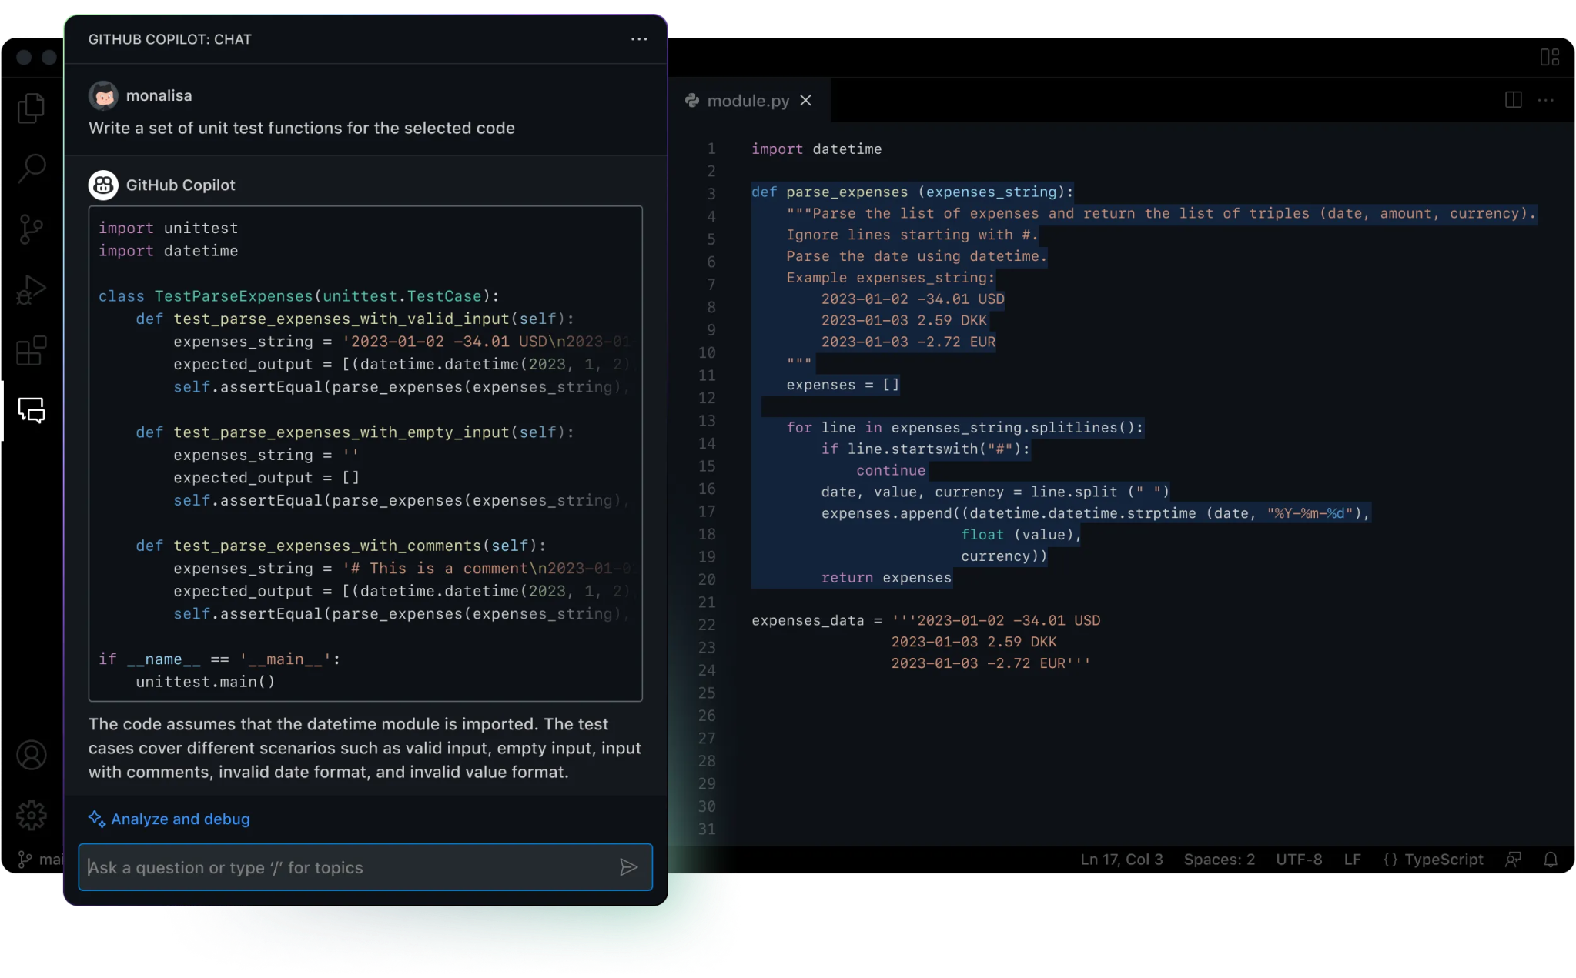Open the Manage settings gear

(32, 815)
